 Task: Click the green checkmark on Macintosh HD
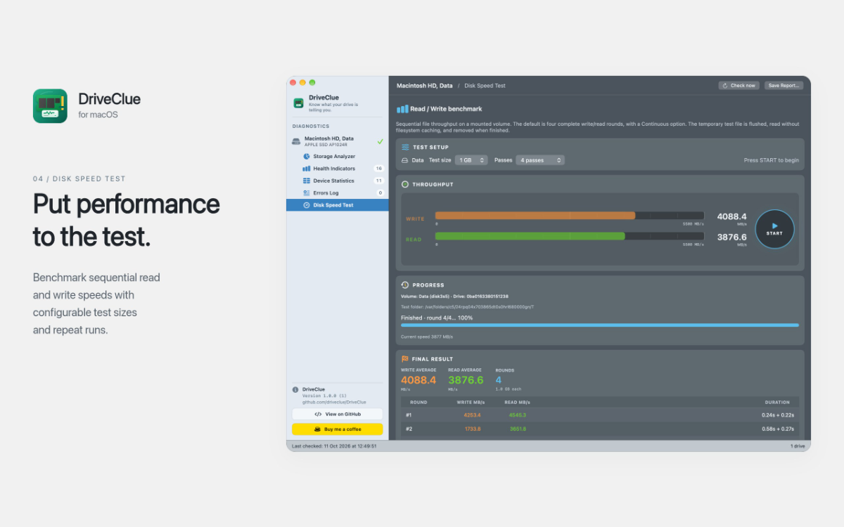coord(380,141)
